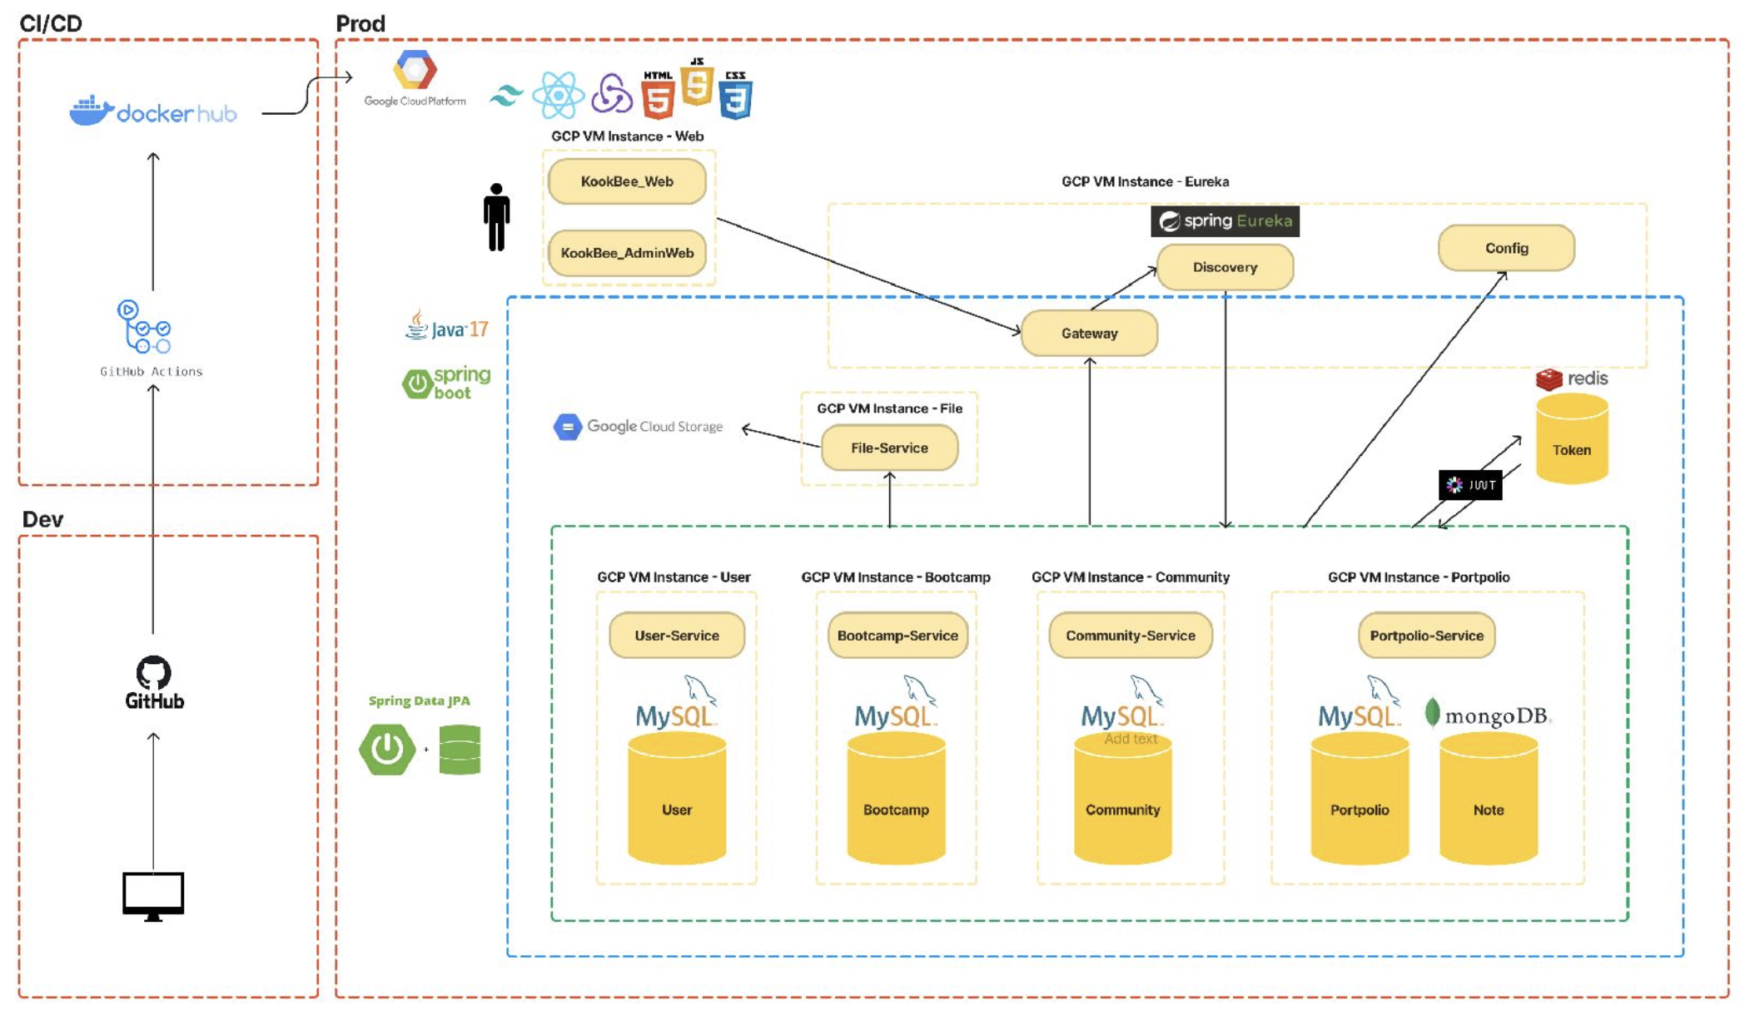The width and height of the screenshot is (1740, 1010).
Task: Click the JWT badge icon
Action: (1469, 485)
